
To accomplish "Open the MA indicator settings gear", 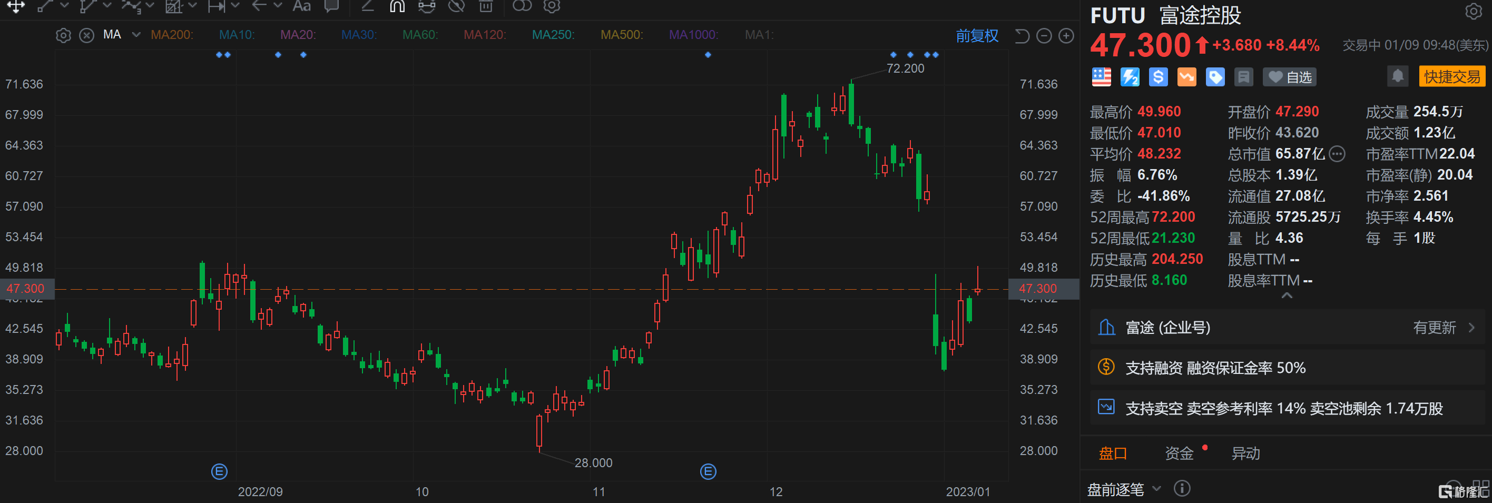I will click(63, 35).
